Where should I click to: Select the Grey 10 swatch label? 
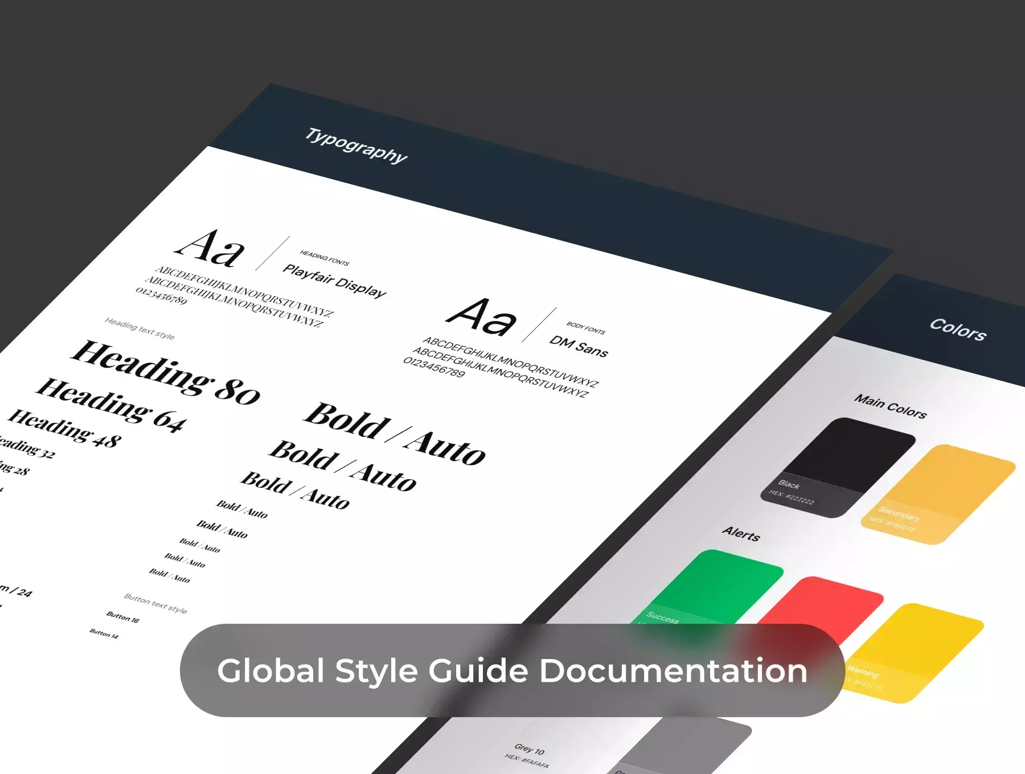pos(529,749)
